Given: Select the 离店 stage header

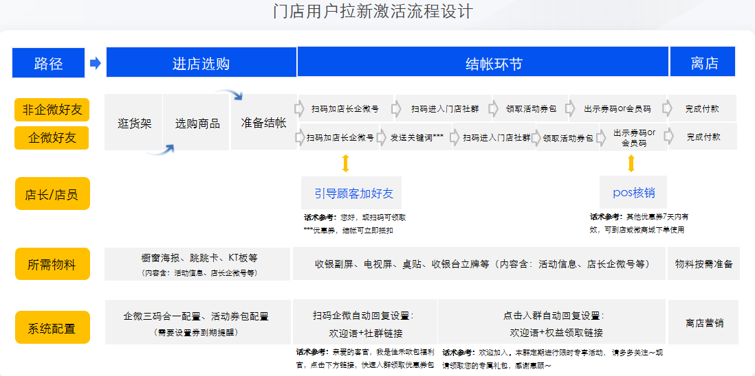Looking at the screenshot, I should point(703,62).
